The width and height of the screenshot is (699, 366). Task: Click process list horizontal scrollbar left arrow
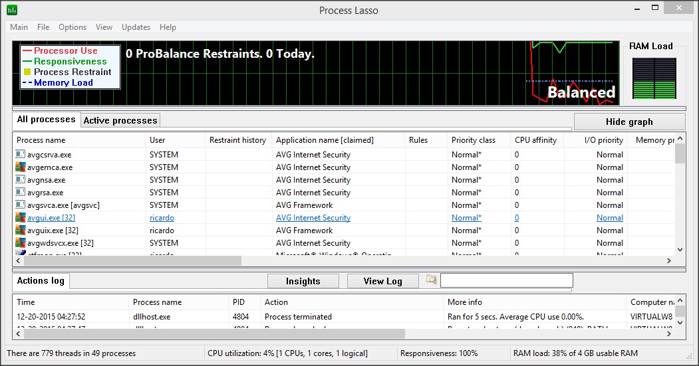(18, 260)
